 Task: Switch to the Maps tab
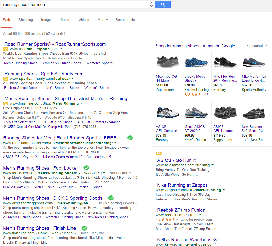tap(65, 20)
